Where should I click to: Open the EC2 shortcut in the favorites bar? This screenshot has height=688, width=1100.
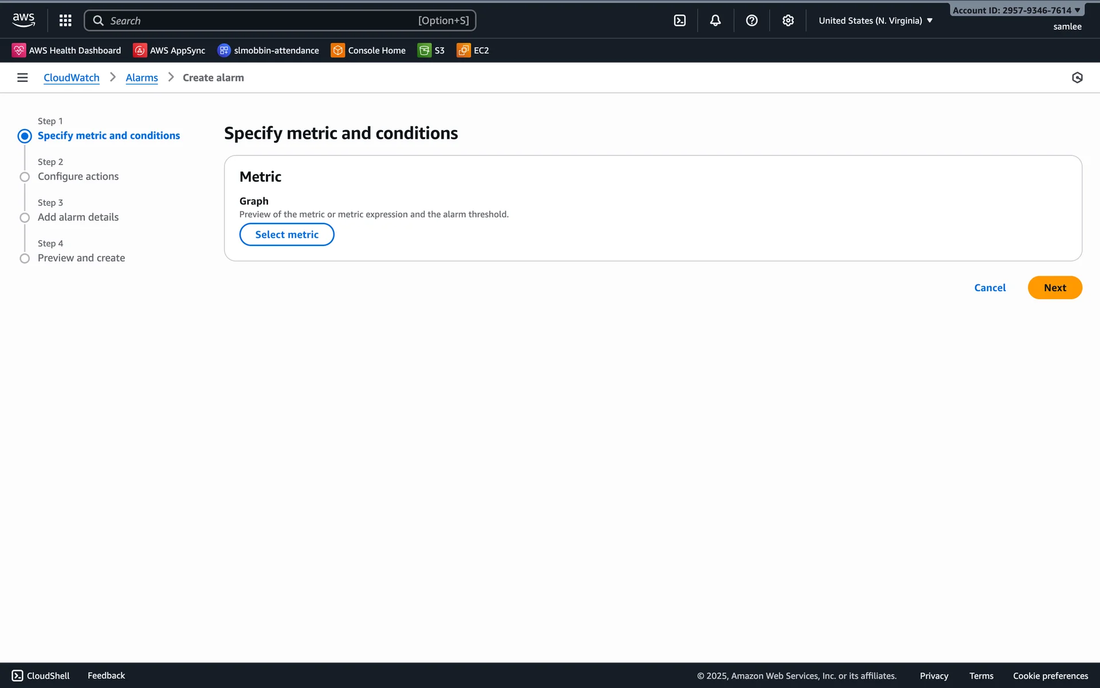pos(473,50)
